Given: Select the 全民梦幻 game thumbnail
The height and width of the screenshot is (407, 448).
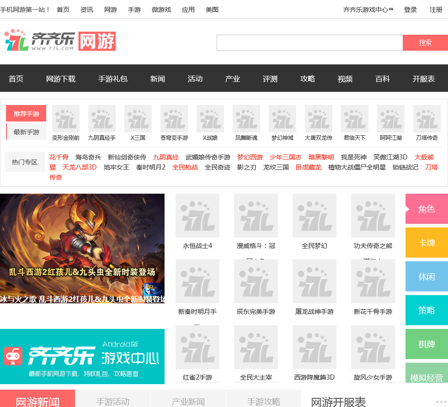Looking at the screenshot, I should pos(315,216).
